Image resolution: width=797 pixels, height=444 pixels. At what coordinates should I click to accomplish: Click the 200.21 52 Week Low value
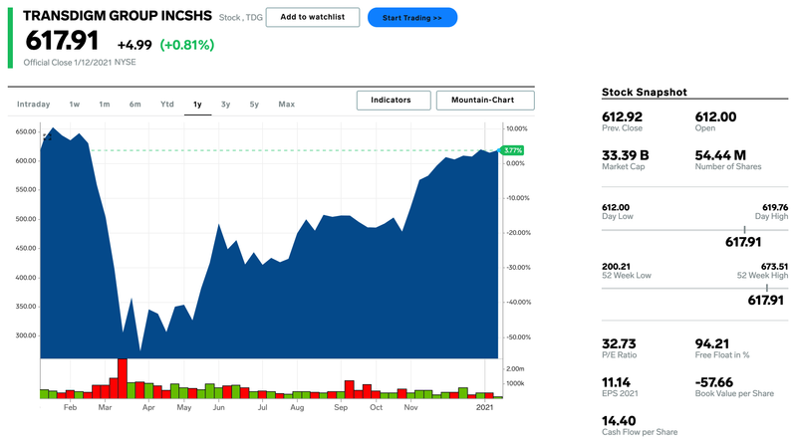click(616, 266)
